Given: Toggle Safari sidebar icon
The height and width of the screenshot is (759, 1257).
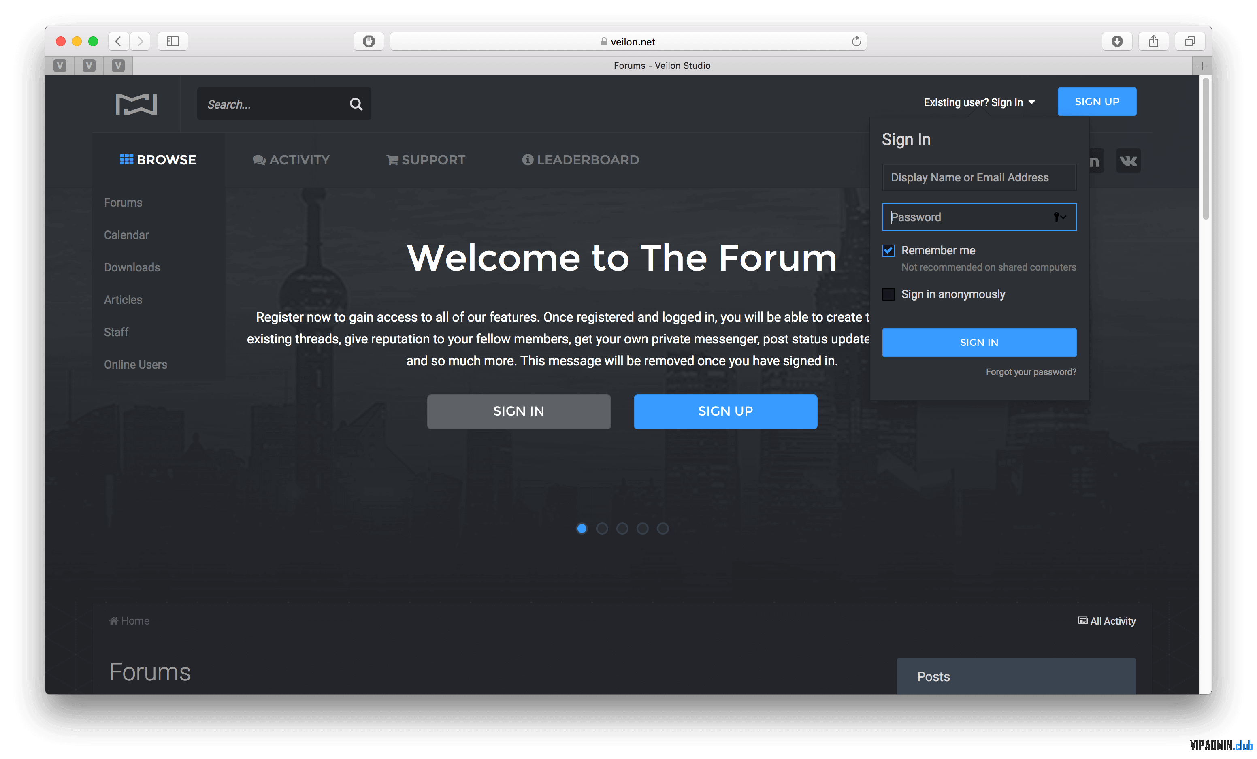Looking at the screenshot, I should pyautogui.click(x=173, y=41).
